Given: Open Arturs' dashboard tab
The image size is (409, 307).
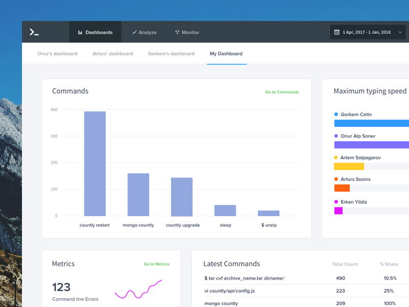Looking at the screenshot, I should [112, 54].
